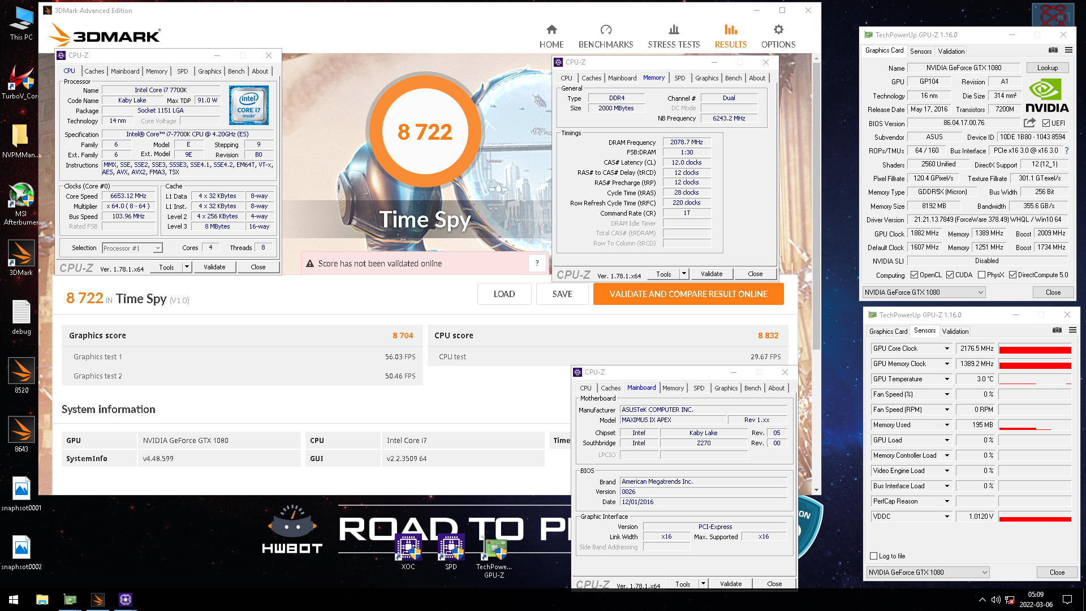1086x611 pixels.
Task: Open Windows Start menu
Action: tap(14, 600)
